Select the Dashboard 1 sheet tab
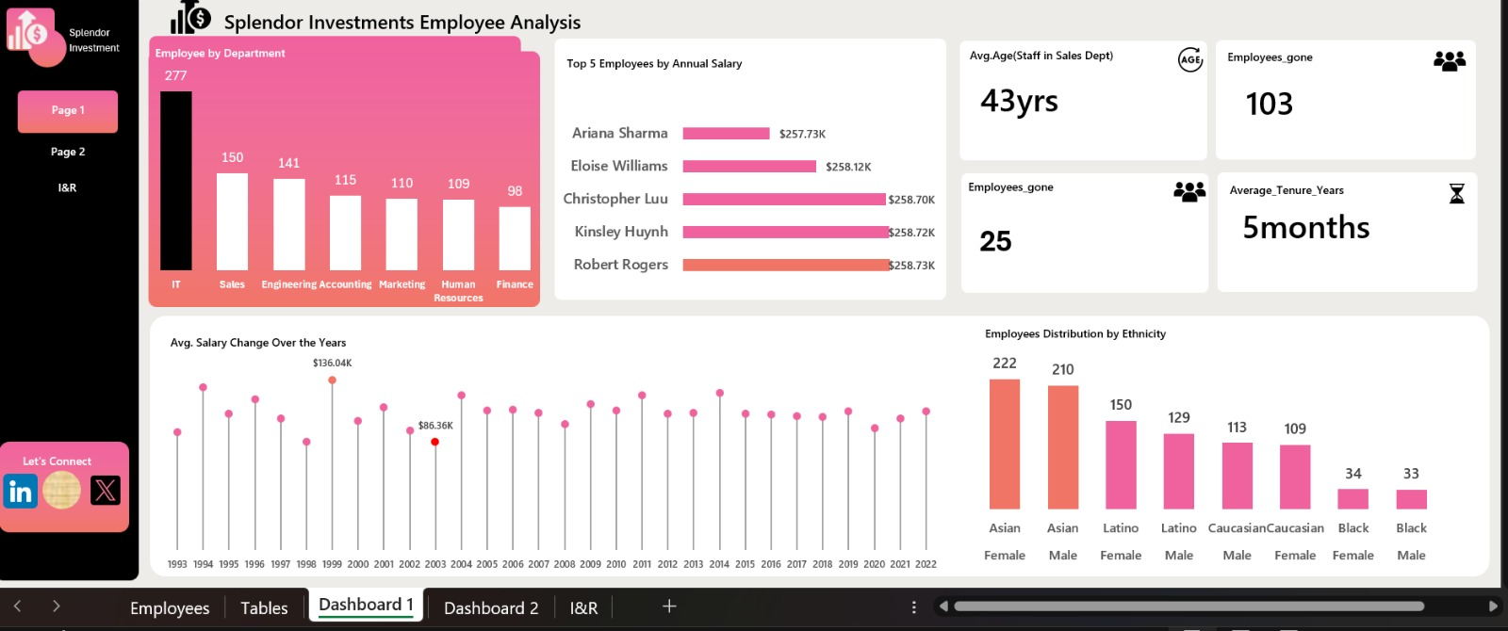 tap(366, 606)
